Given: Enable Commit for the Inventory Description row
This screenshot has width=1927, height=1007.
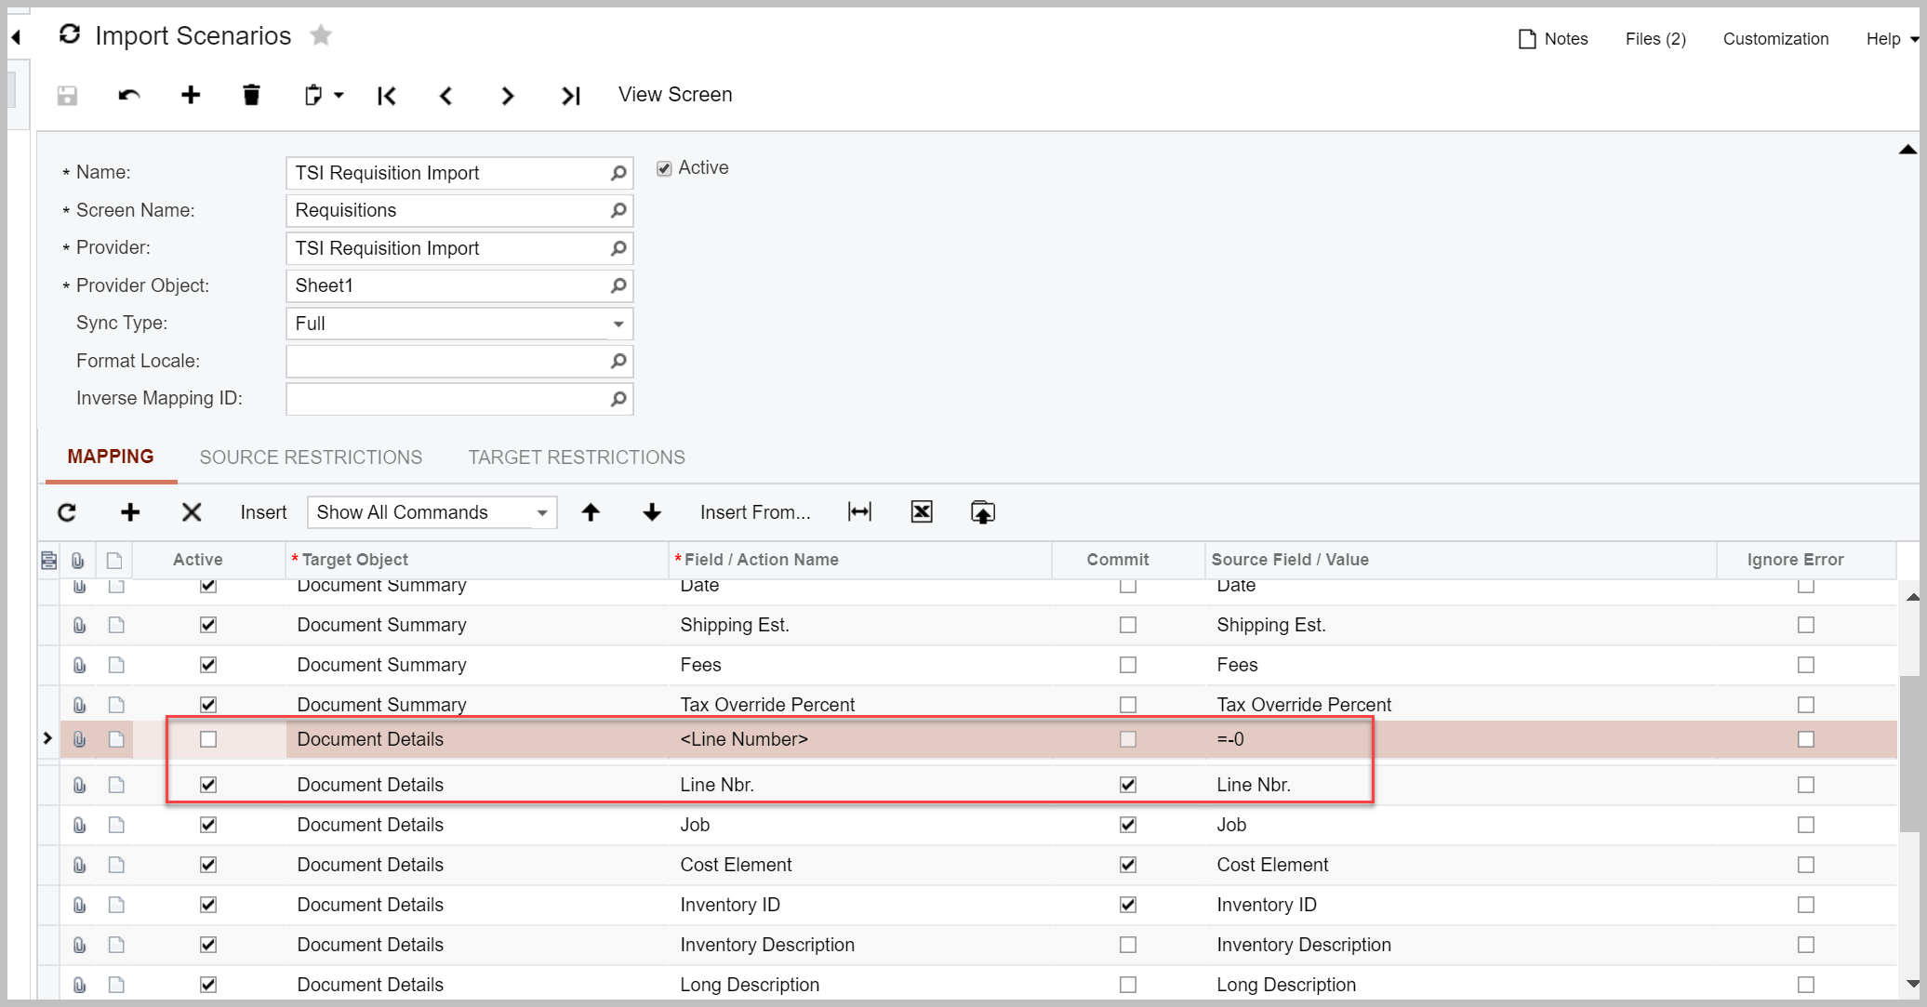Looking at the screenshot, I should (1128, 945).
